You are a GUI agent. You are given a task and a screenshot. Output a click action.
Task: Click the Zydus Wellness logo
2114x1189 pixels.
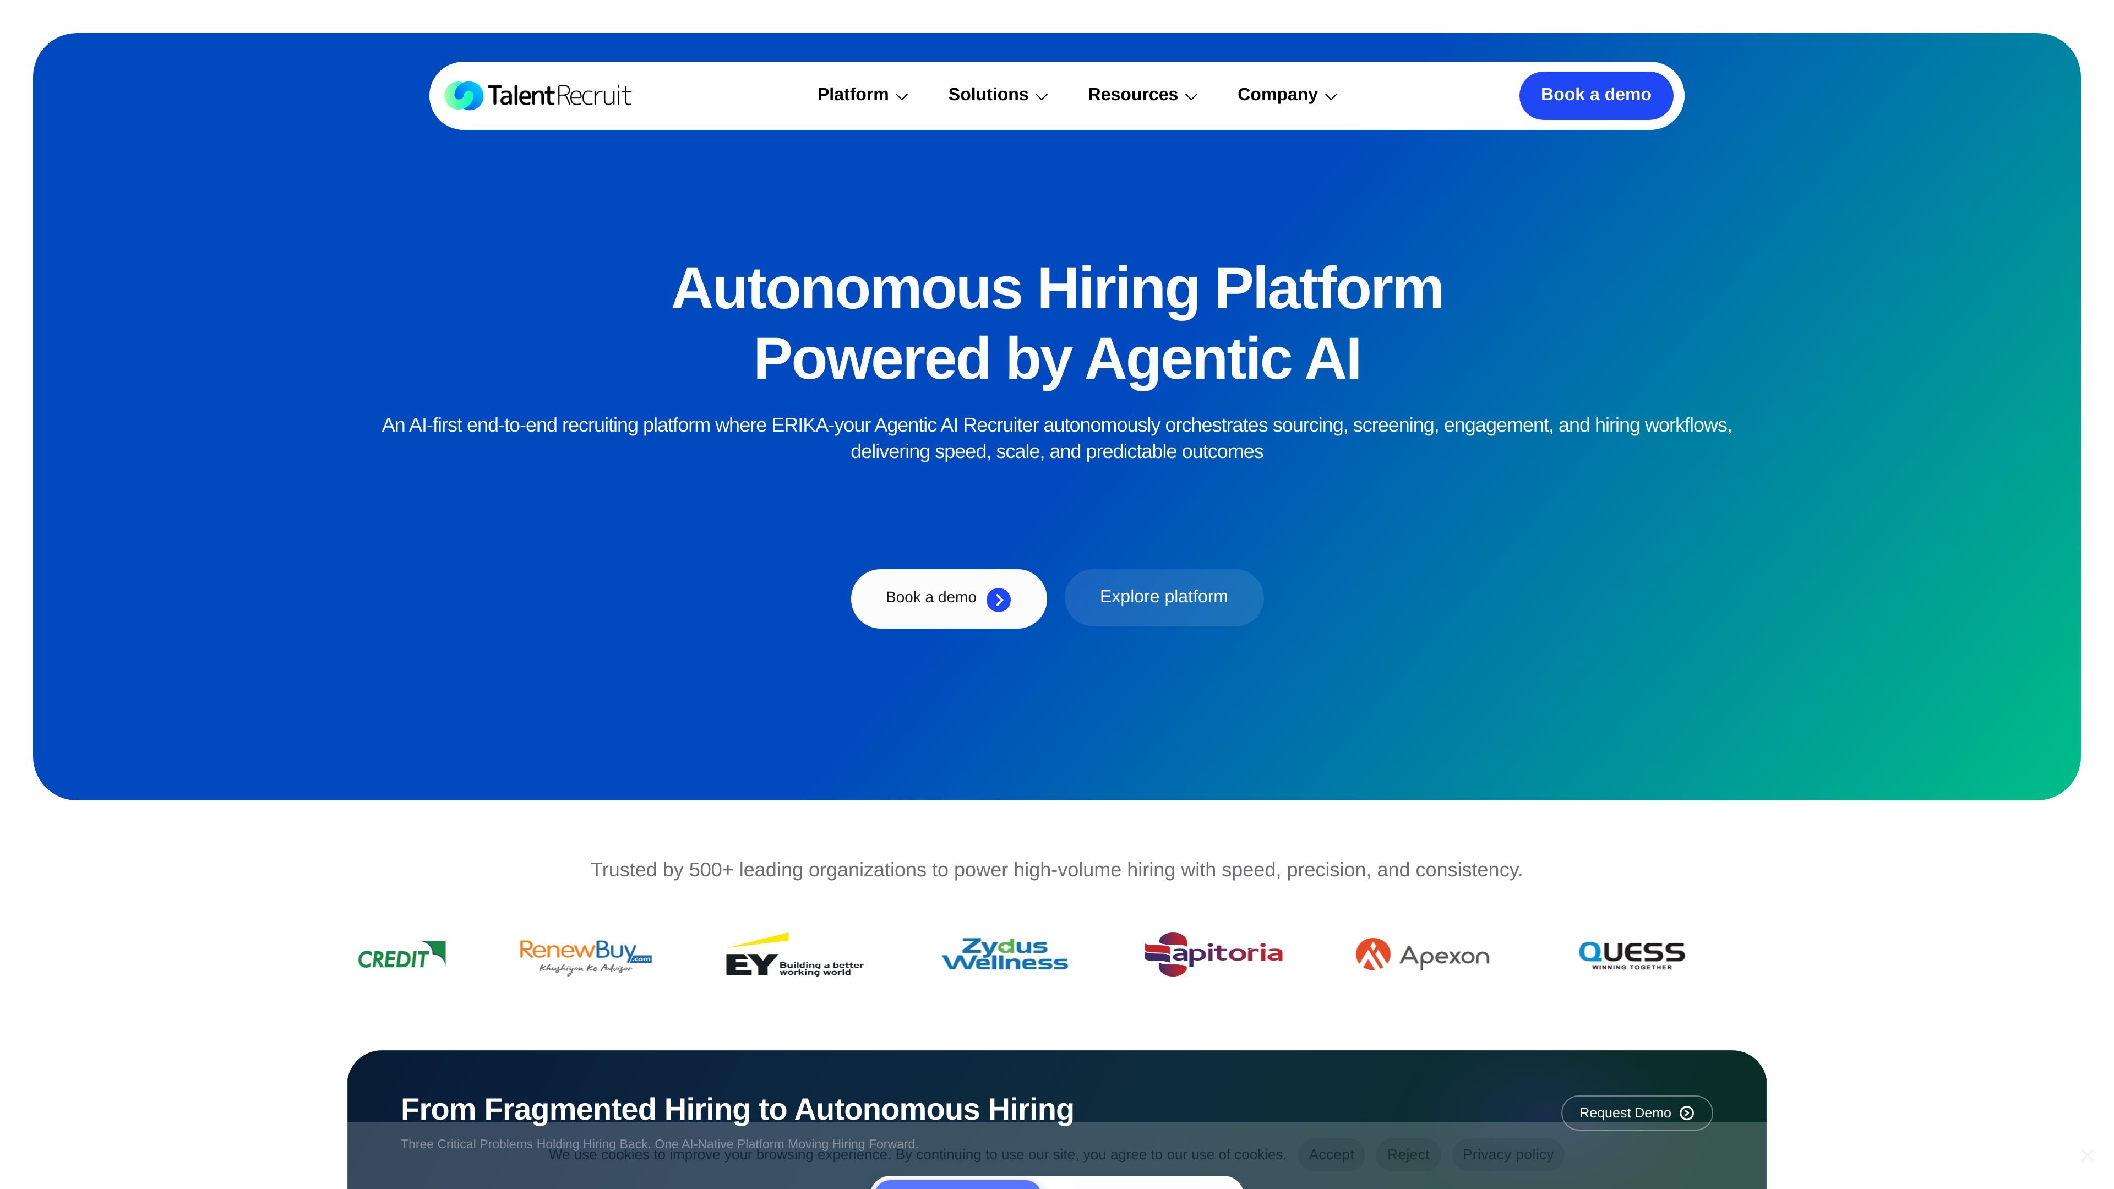click(1005, 955)
